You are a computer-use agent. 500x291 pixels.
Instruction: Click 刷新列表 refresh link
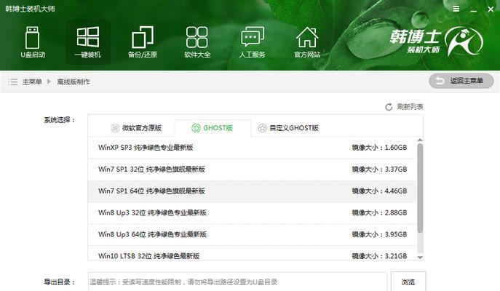[410, 107]
